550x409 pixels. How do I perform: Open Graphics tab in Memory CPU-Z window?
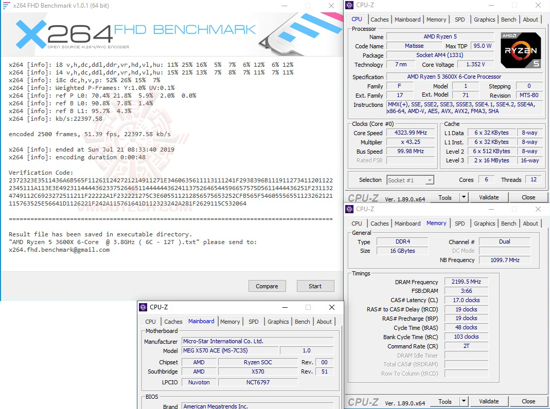tap(484, 224)
